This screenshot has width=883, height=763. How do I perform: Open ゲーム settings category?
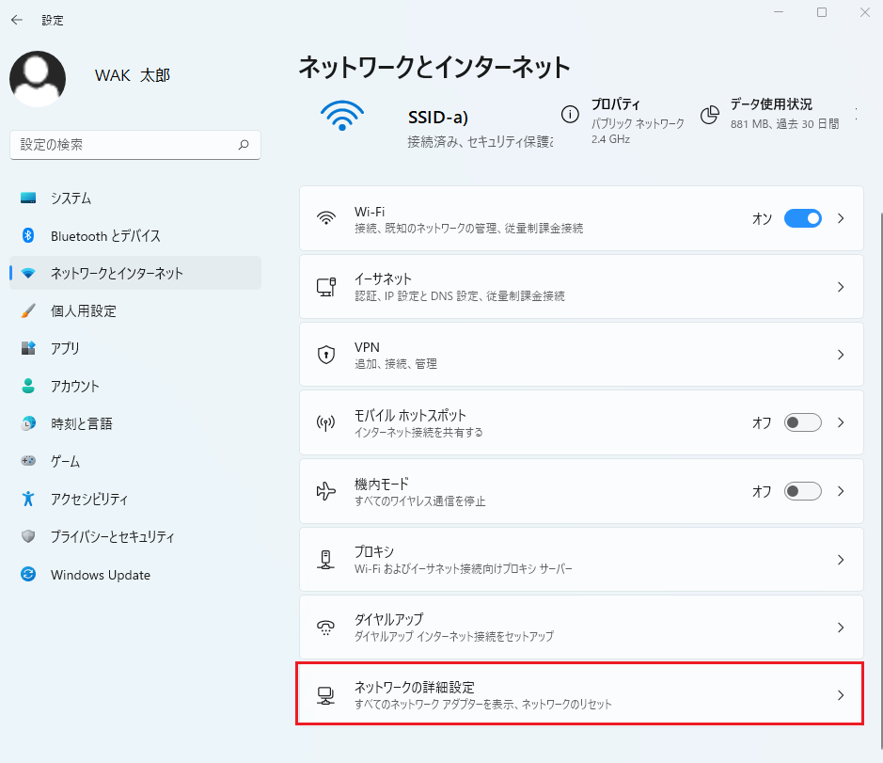click(x=135, y=461)
